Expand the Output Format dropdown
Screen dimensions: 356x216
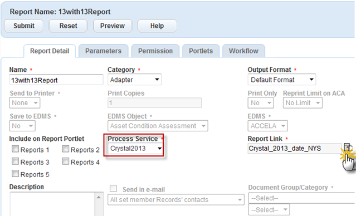(282, 80)
